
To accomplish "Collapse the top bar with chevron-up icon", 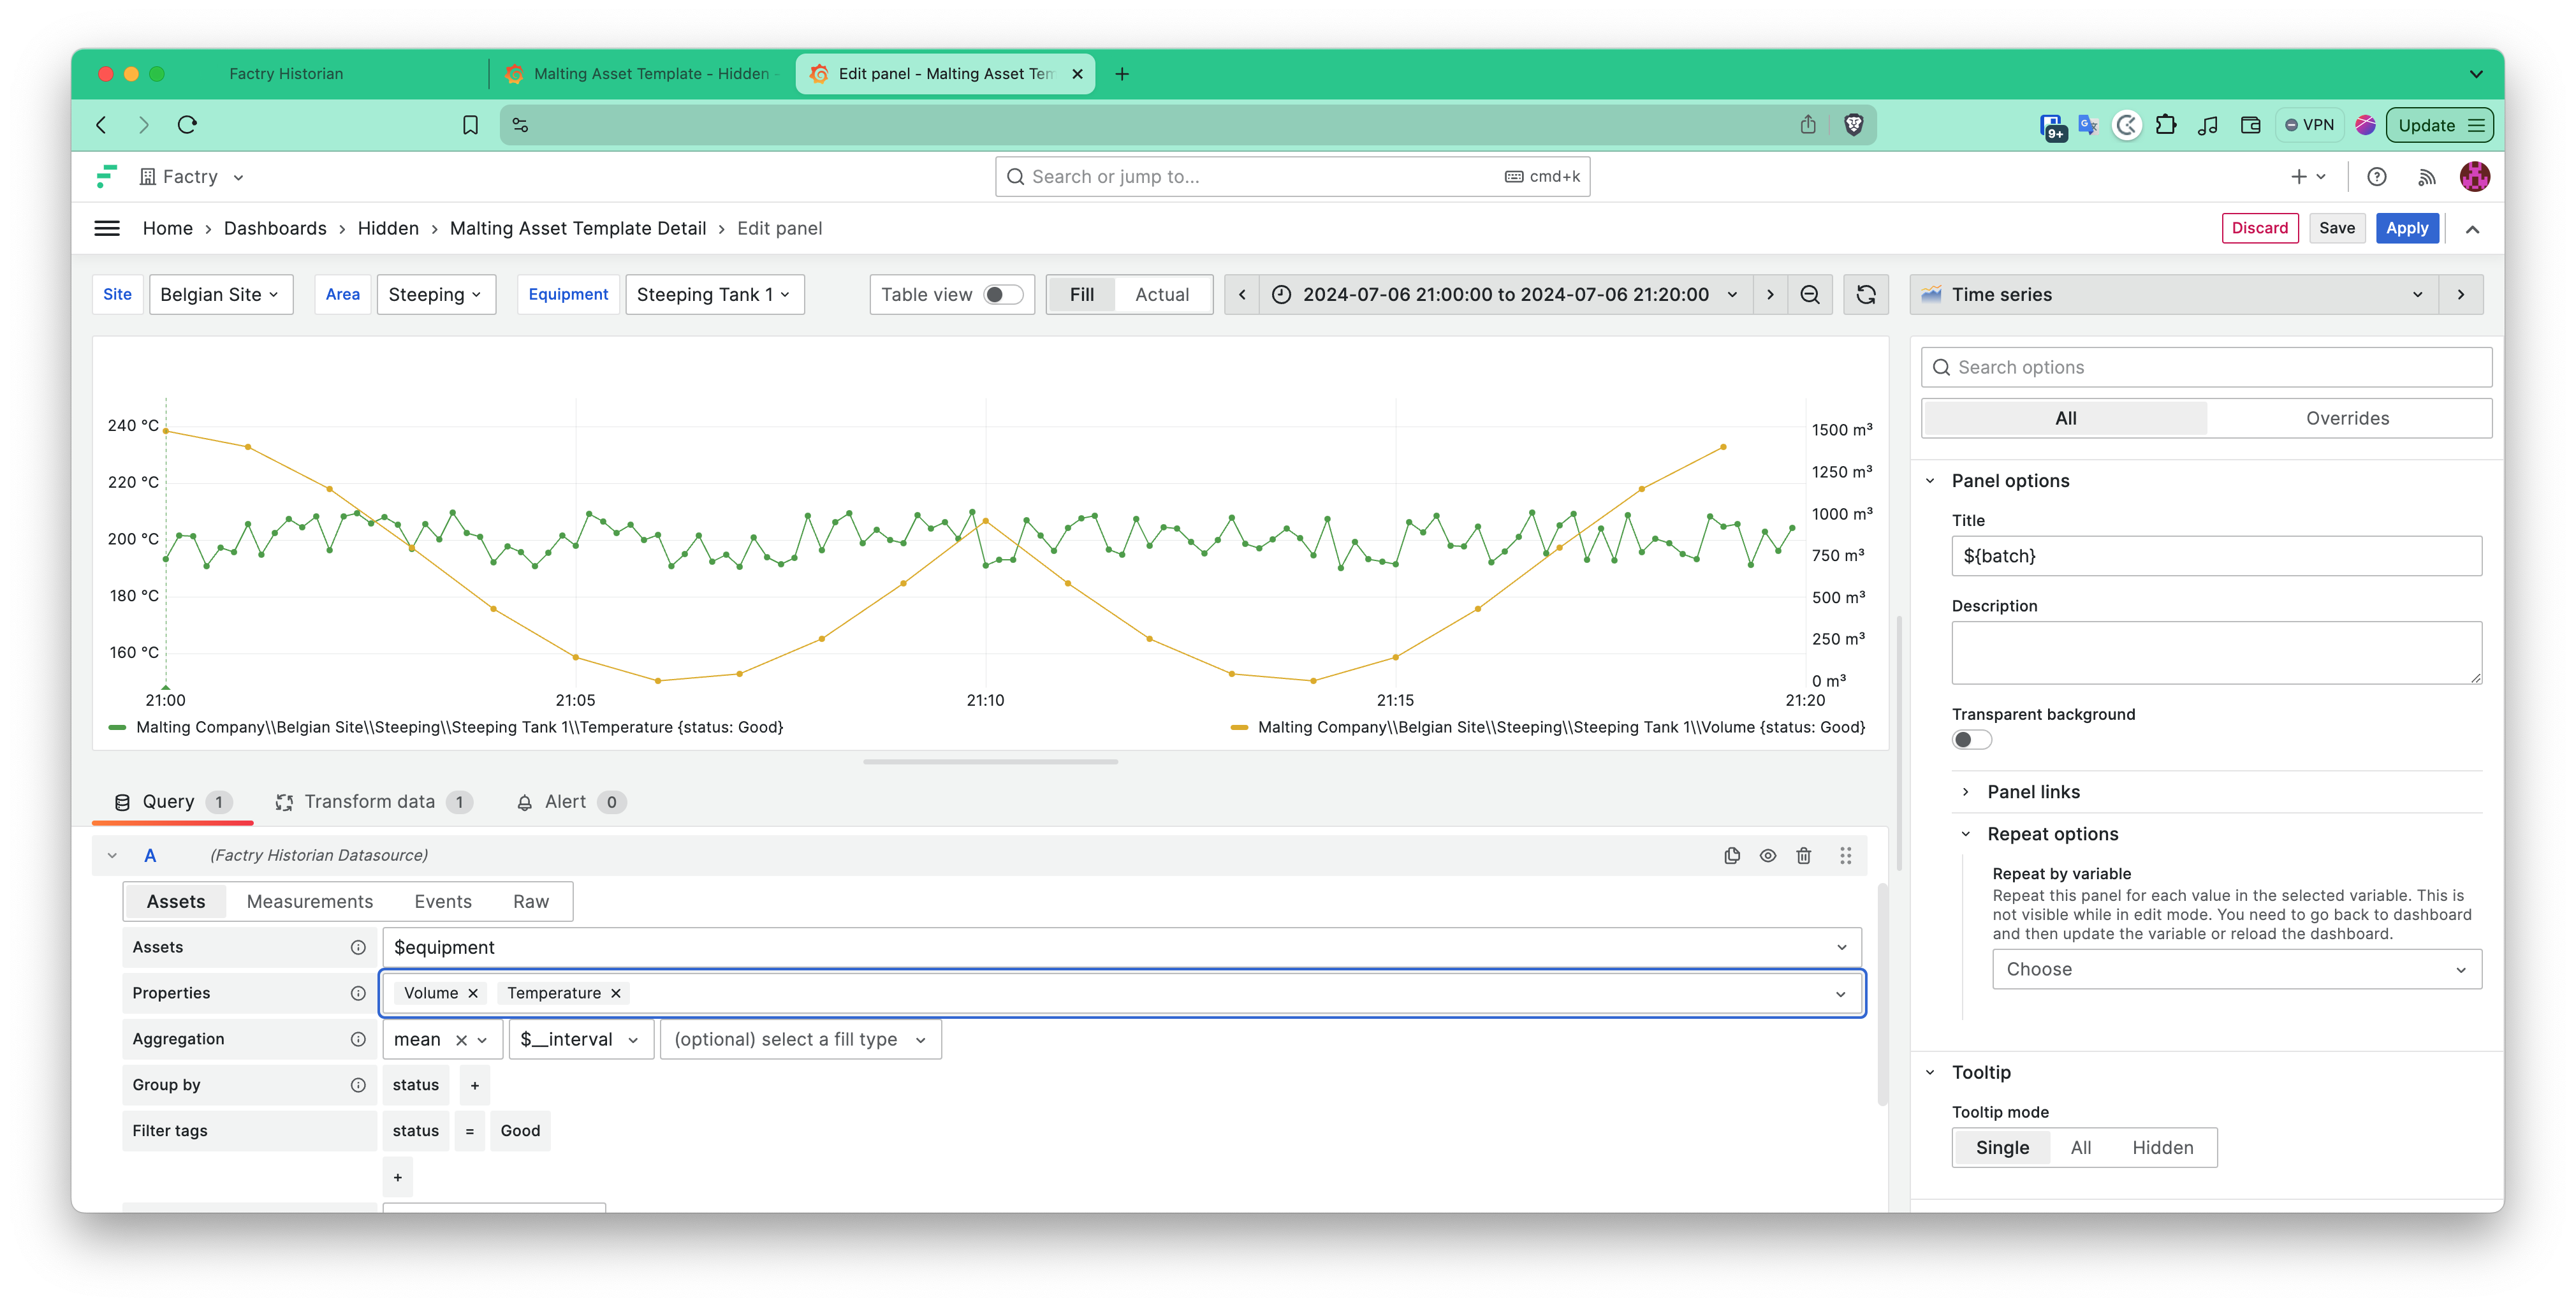I will (2473, 229).
